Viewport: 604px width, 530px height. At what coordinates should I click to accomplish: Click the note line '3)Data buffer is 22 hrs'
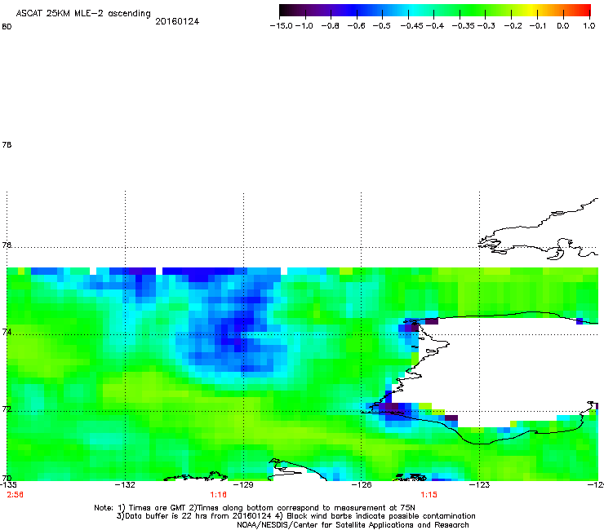click(x=295, y=516)
